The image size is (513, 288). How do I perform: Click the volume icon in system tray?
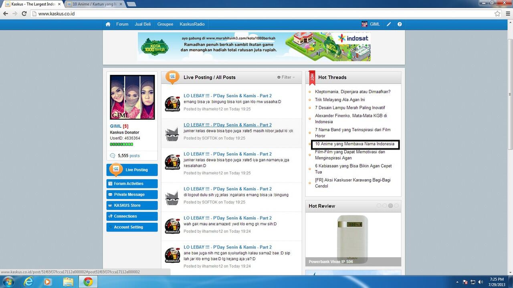pyautogui.click(x=480, y=282)
